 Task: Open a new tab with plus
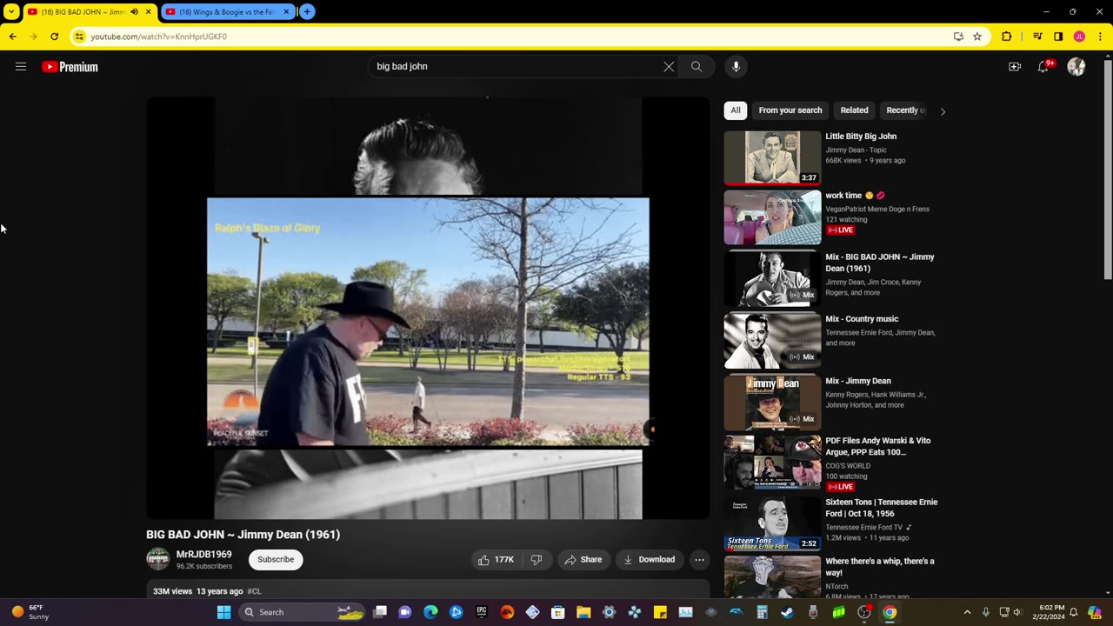pos(307,12)
